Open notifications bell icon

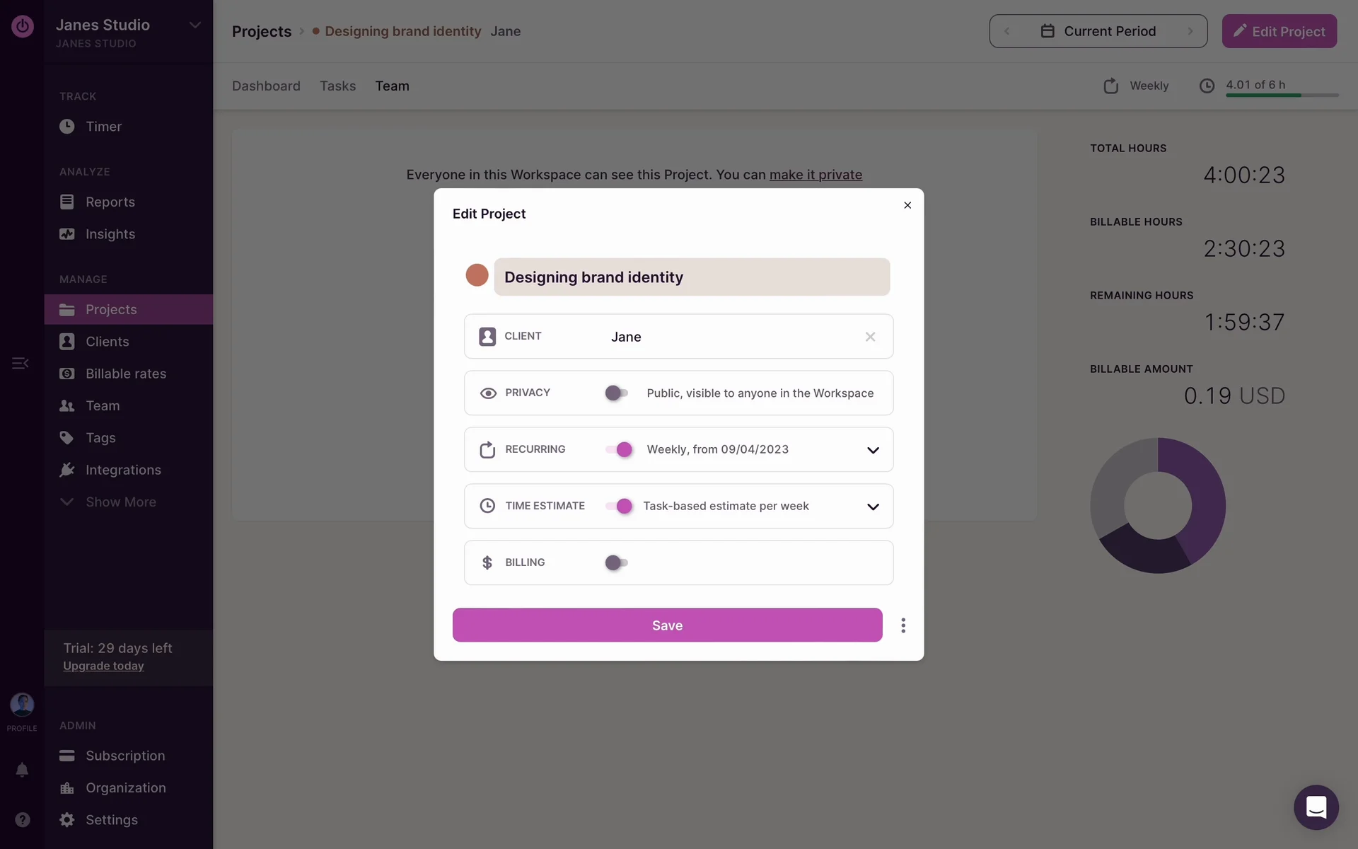click(22, 770)
